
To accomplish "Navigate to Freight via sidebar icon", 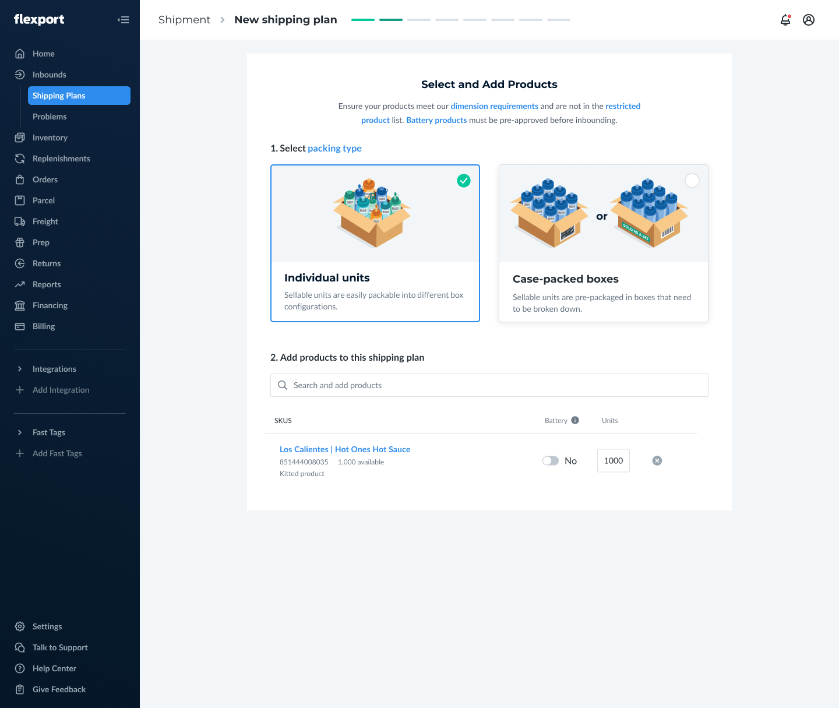I will click(45, 221).
